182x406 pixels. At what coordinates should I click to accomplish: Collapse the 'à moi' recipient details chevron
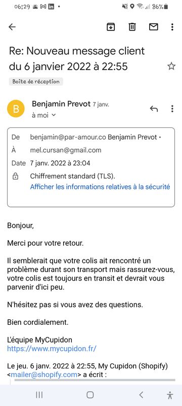click(54, 115)
